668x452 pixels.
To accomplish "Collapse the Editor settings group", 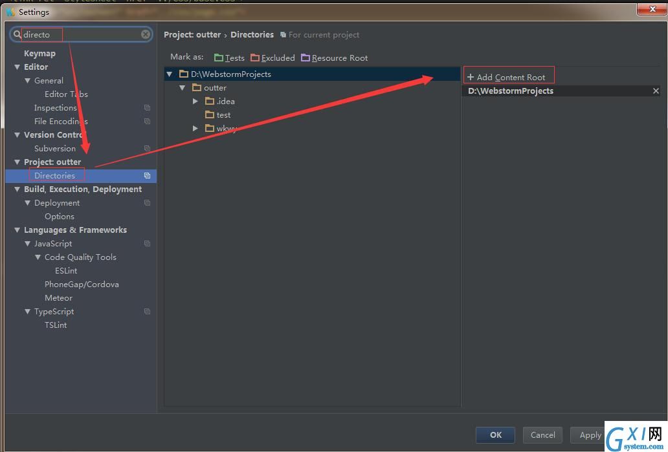I will 17,67.
